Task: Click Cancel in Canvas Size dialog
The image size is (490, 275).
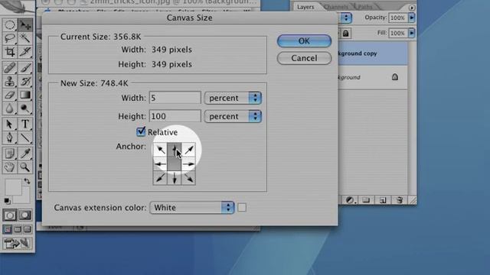Action: [x=304, y=58]
